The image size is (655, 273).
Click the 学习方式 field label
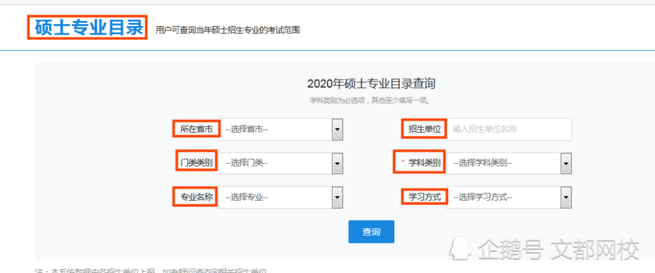[x=425, y=197]
